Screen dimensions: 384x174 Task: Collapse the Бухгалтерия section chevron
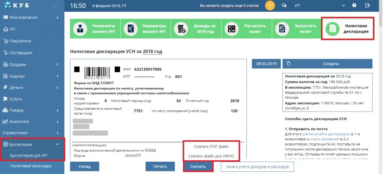tap(57, 144)
